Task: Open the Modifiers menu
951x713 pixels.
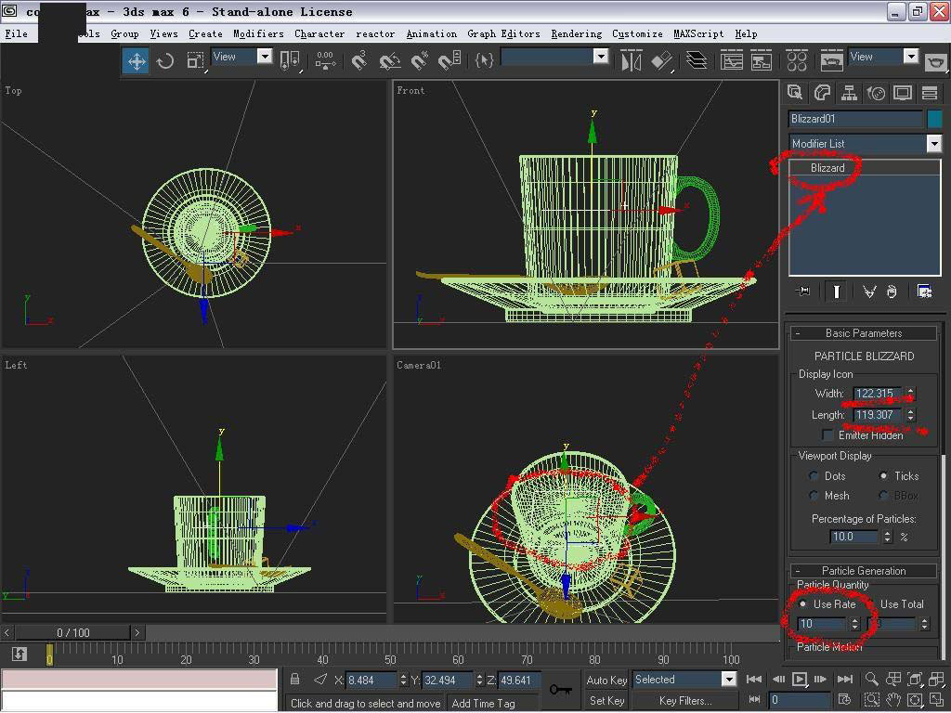Action: [x=258, y=34]
